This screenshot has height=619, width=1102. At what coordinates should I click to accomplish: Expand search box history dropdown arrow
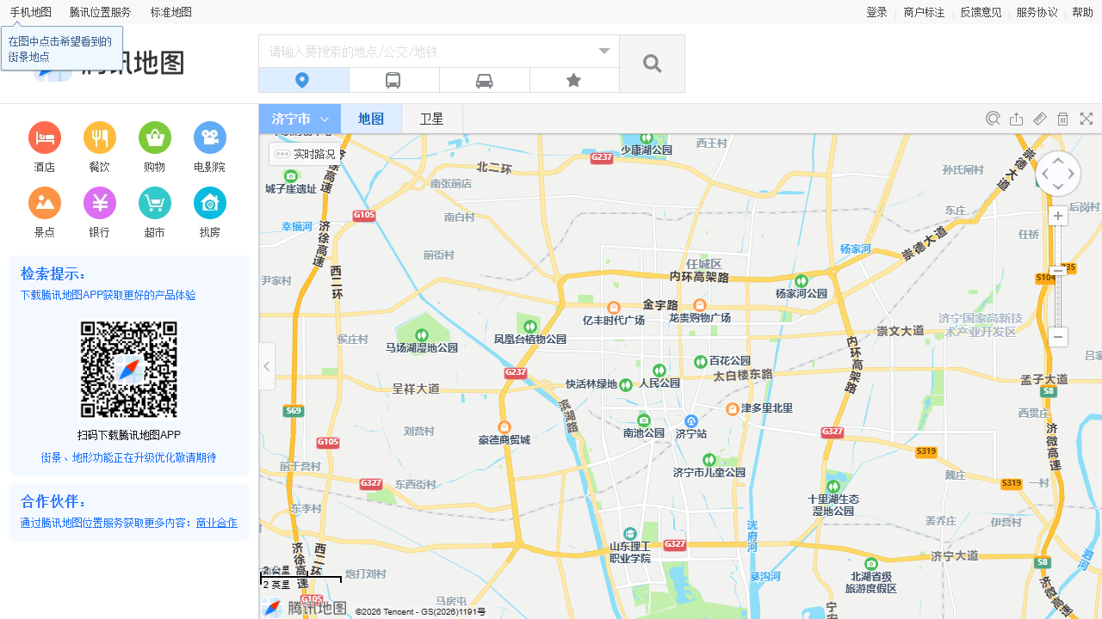[x=604, y=51]
